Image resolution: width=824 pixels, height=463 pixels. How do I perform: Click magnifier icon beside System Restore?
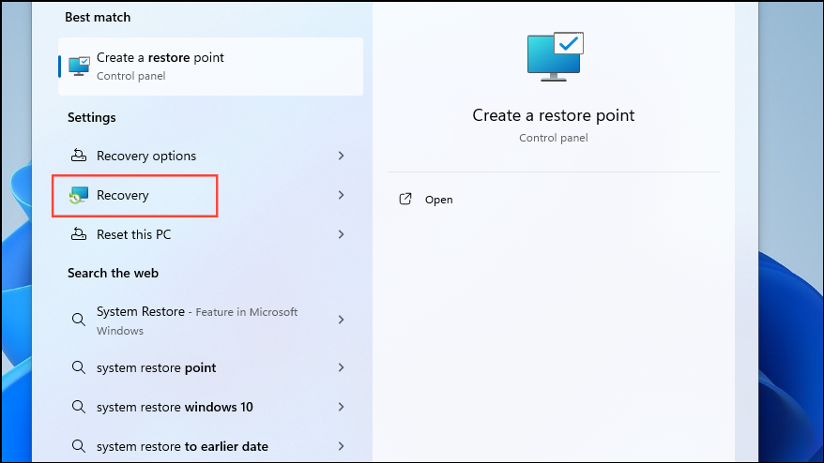click(79, 320)
